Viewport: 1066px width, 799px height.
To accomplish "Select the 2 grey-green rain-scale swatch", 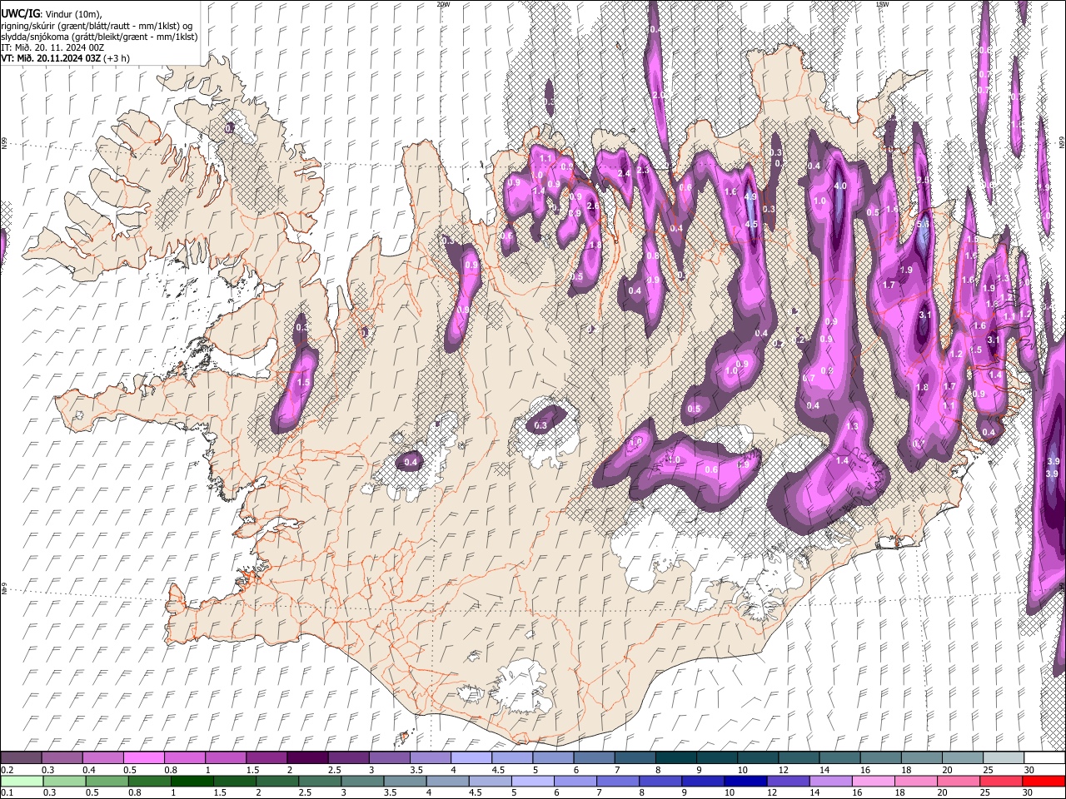I will [x=276, y=781].
